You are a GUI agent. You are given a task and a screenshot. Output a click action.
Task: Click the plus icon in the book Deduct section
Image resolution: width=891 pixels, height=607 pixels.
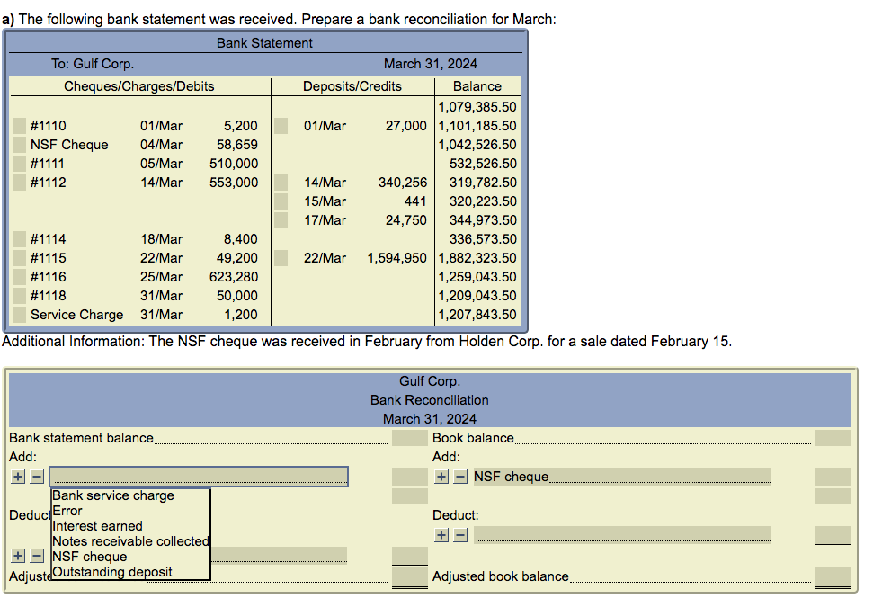coord(441,534)
